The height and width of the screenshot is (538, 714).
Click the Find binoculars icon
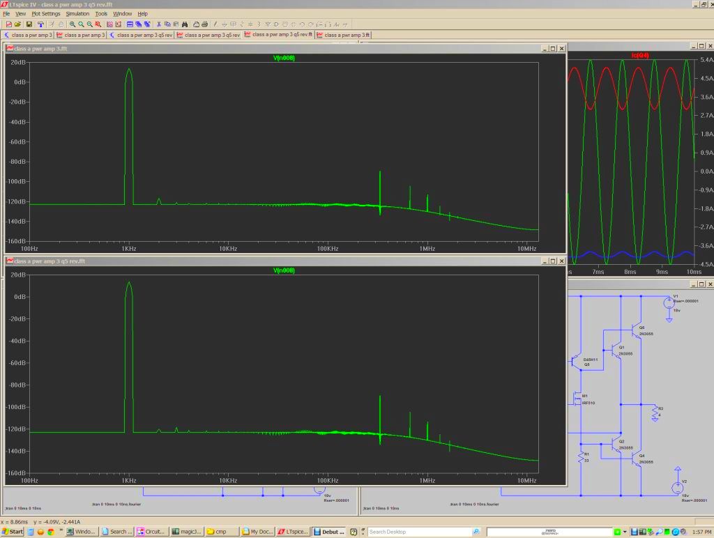184,24
